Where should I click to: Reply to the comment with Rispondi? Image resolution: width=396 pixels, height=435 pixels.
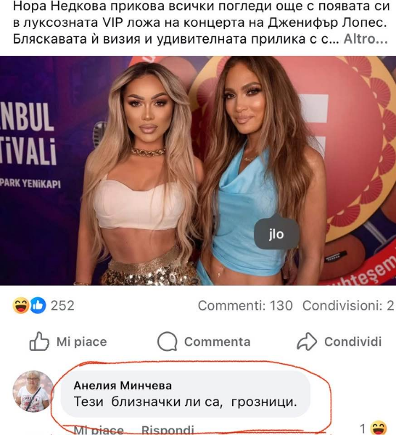[x=168, y=430]
